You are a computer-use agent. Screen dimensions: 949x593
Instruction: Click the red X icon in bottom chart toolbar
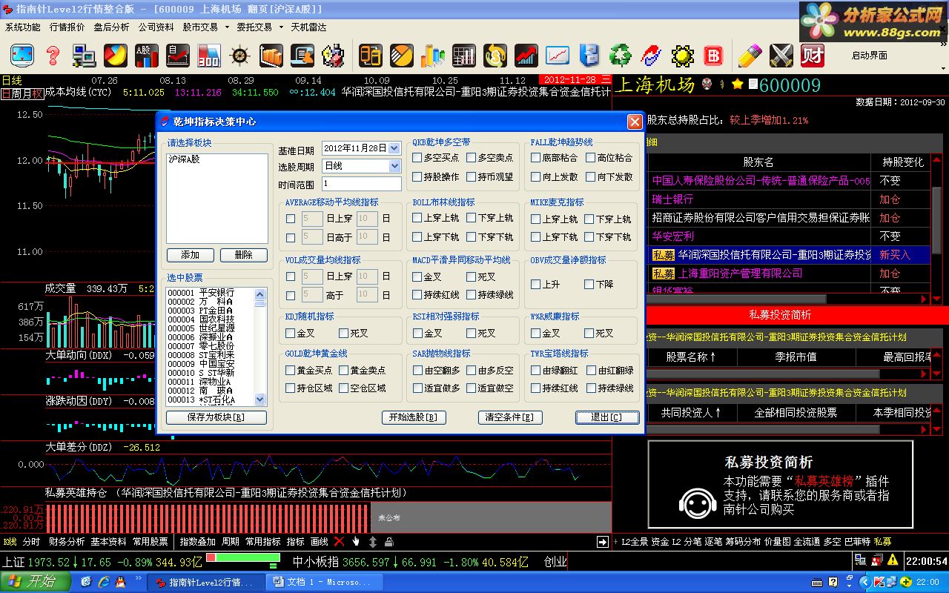[x=339, y=542]
